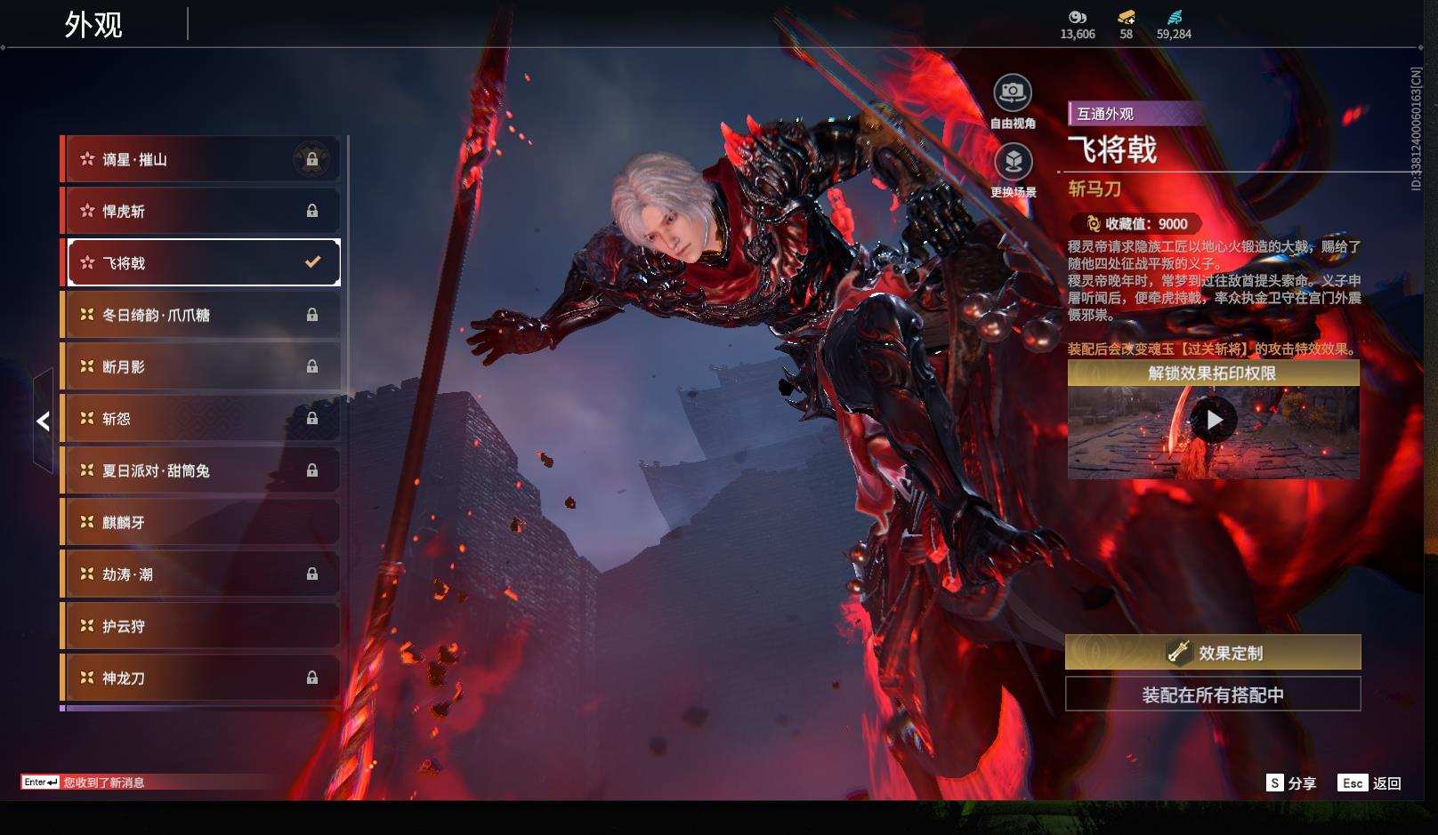Open the change scene icon
This screenshot has width=1438, height=835.
[x=1013, y=162]
